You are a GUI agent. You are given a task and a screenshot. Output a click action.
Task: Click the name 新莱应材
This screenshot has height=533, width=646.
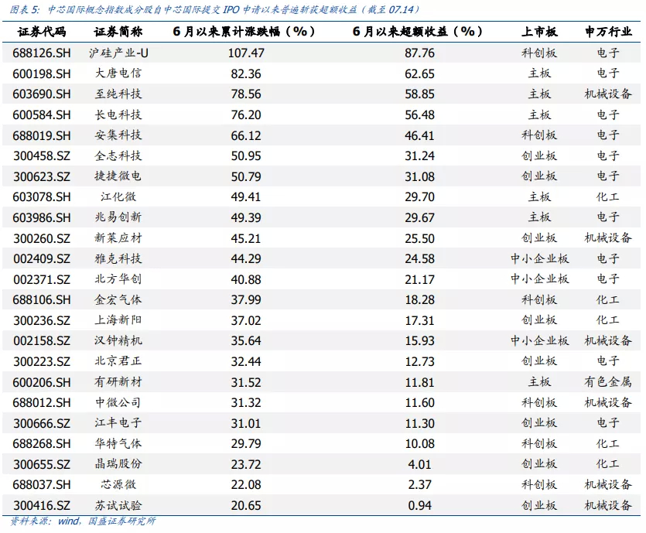[x=118, y=238]
